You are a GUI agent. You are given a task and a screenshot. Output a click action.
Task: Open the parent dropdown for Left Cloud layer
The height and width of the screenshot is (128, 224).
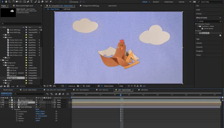[62, 105]
